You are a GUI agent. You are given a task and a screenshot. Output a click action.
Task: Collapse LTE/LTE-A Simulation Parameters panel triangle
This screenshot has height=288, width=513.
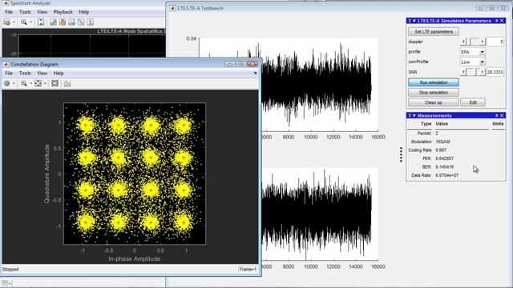(x=414, y=21)
